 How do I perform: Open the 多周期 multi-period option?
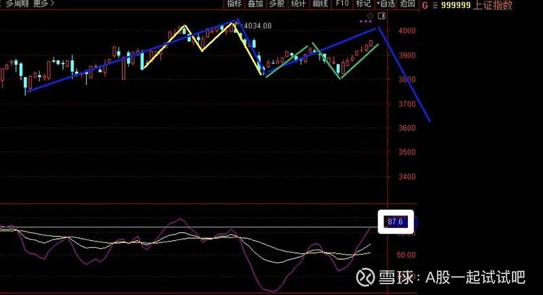(17, 4)
